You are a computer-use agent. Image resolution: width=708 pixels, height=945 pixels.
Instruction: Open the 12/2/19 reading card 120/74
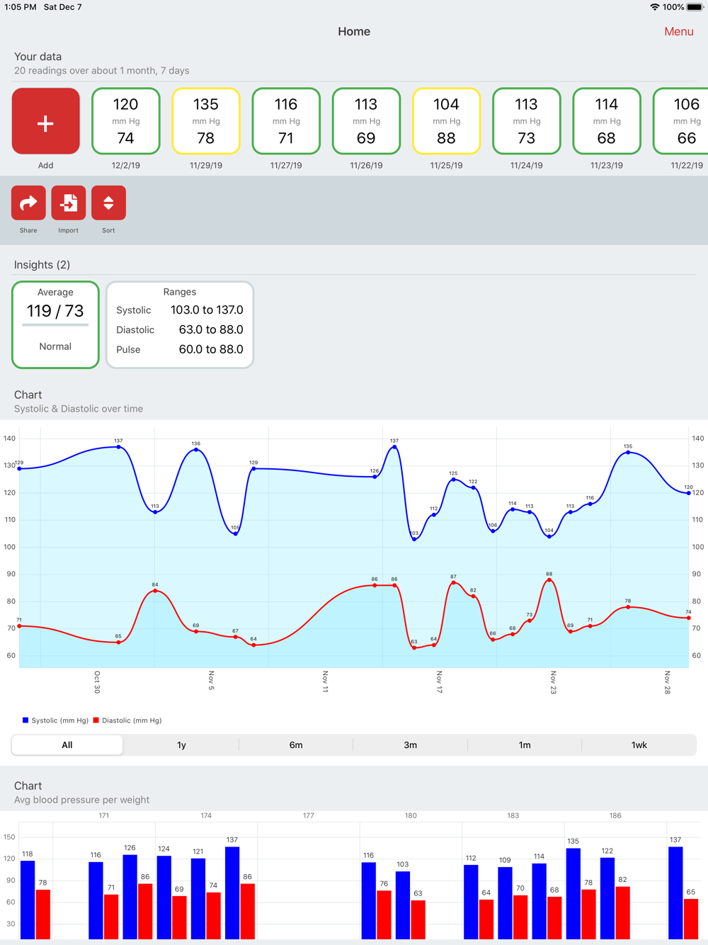click(x=125, y=121)
